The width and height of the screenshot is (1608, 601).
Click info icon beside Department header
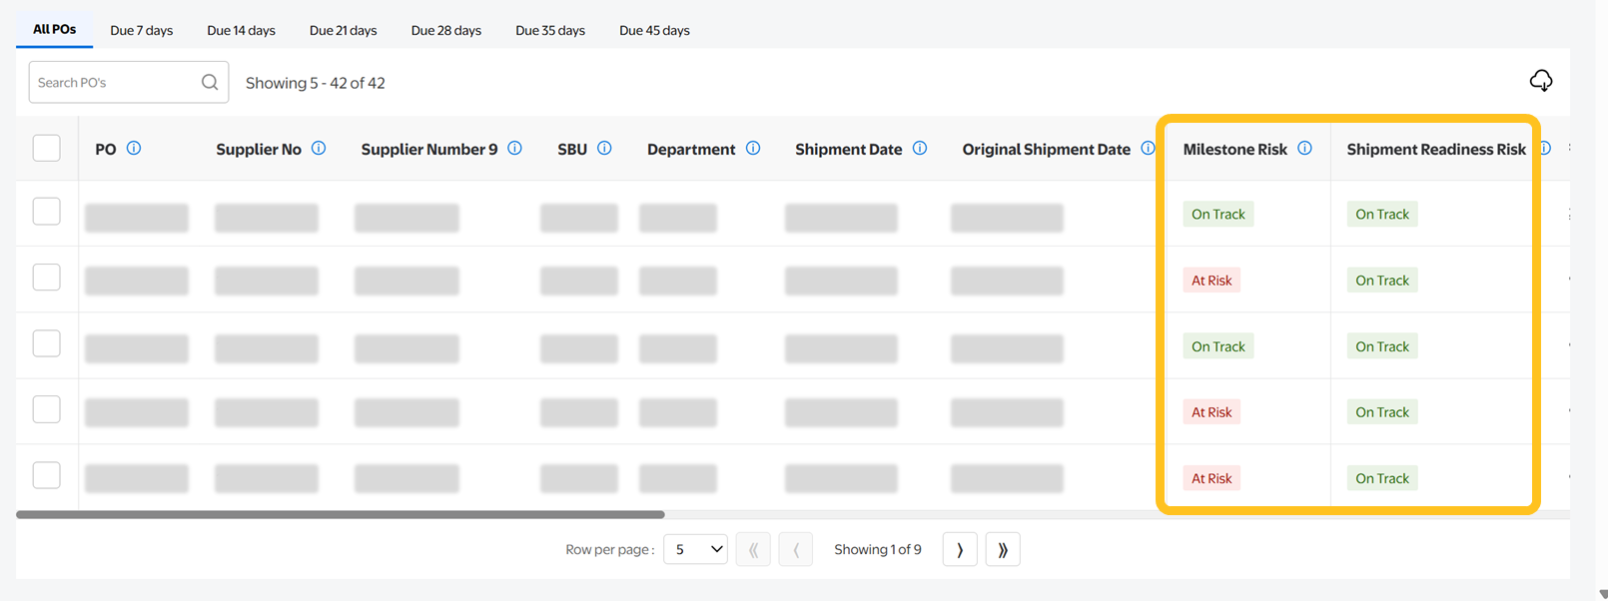(753, 149)
